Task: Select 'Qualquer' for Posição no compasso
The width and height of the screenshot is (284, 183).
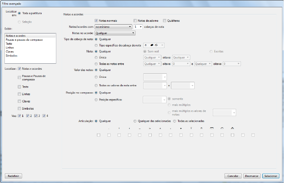Action: (96, 93)
